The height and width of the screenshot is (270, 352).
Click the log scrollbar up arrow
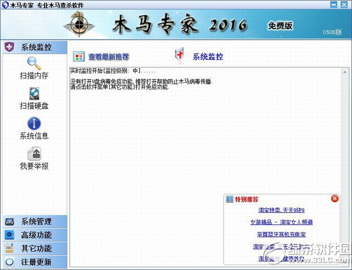click(345, 72)
